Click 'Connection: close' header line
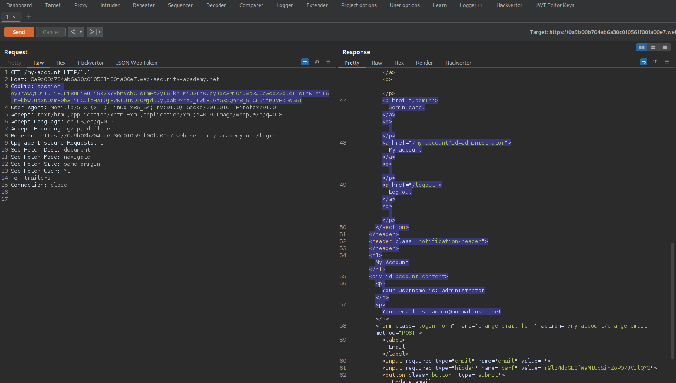This screenshot has height=383, width=676. (x=39, y=185)
